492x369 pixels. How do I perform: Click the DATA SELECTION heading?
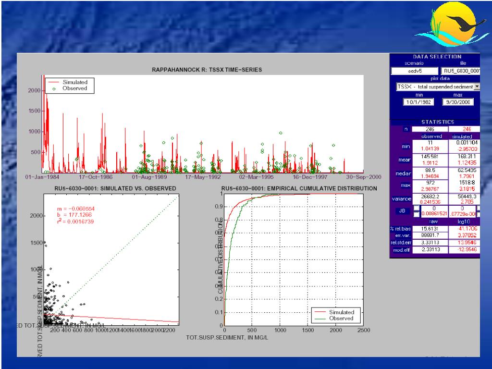437,57
